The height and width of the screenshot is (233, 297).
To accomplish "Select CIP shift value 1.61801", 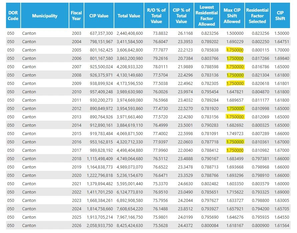I will [282, 83].
